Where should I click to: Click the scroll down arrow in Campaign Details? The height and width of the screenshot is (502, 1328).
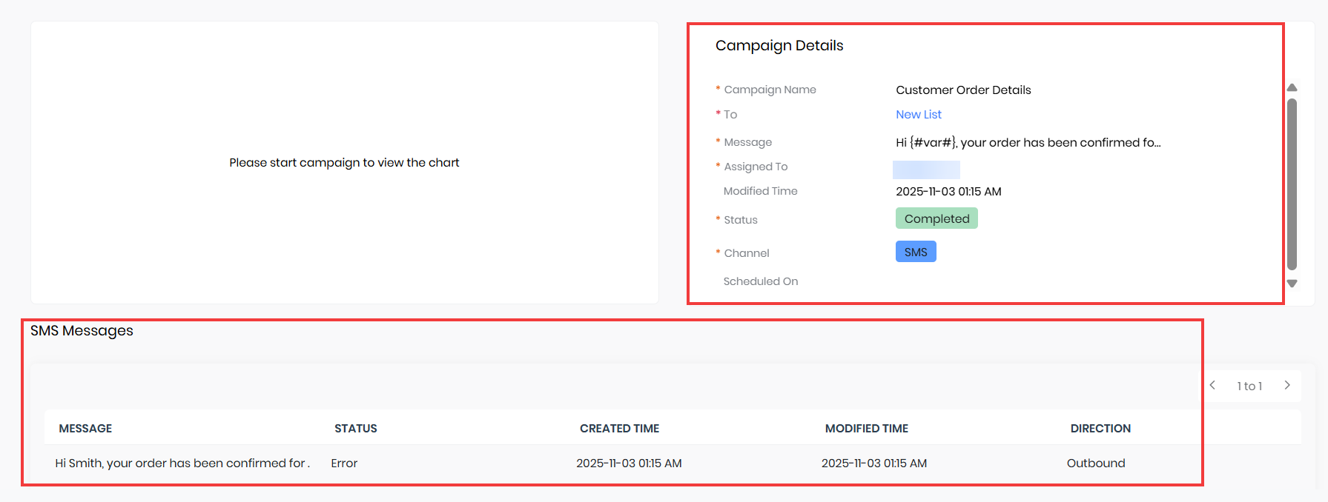coord(1292,284)
